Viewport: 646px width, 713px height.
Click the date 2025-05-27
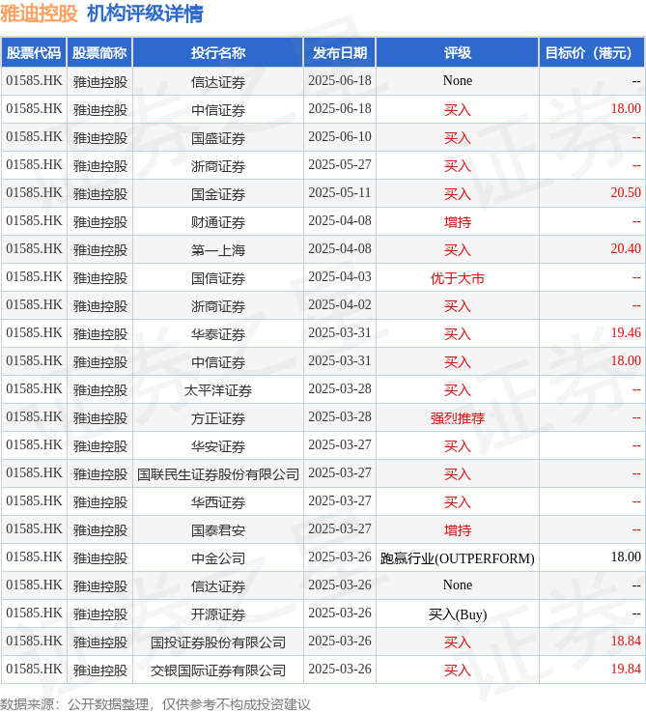pyautogui.click(x=340, y=164)
